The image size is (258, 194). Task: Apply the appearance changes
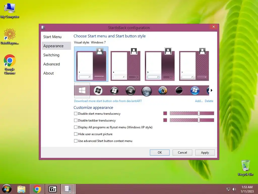(x=205, y=152)
